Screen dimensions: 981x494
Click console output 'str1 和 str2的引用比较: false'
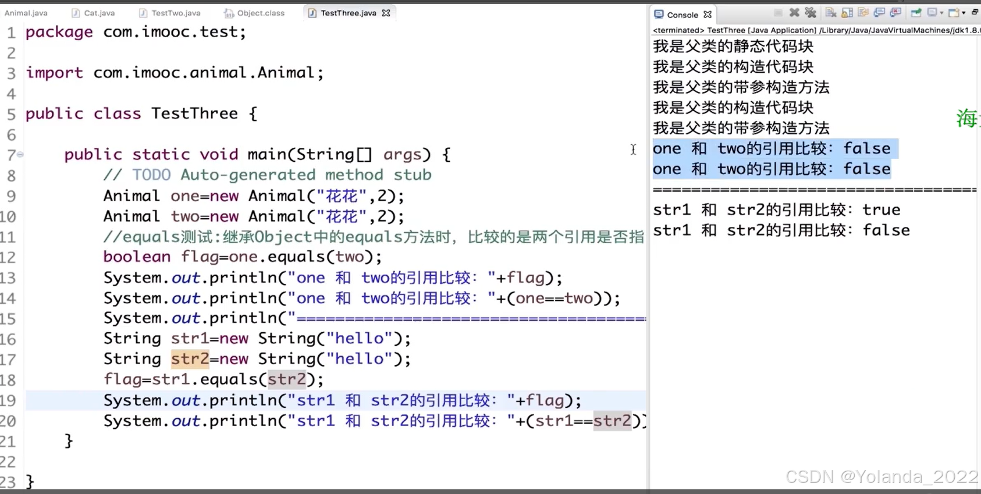[781, 230]
